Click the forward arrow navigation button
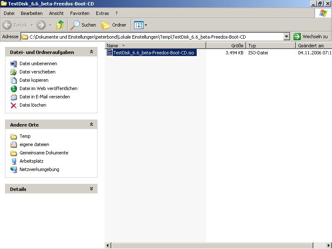Image resolution: width=332 pixels, height=249 pixels. click(41, 25)
